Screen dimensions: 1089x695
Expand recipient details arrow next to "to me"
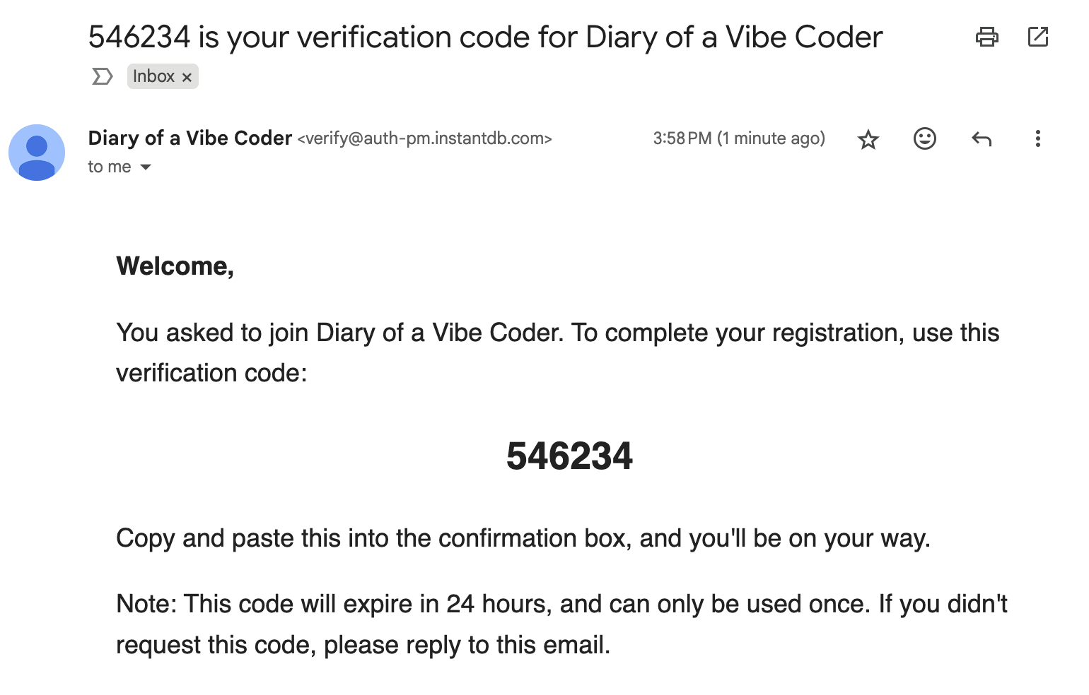coord(146,167)
